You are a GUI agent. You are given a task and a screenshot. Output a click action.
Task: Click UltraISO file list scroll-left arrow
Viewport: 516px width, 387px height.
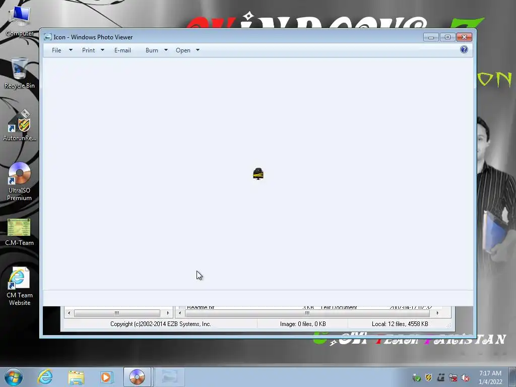tap(180, 313)
